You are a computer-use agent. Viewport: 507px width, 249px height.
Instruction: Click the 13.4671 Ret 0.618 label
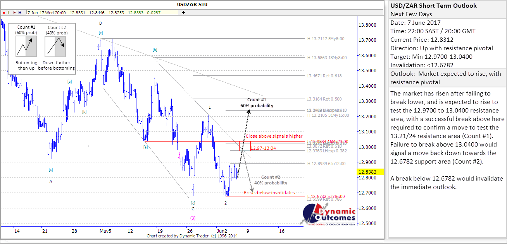(324, 76)
